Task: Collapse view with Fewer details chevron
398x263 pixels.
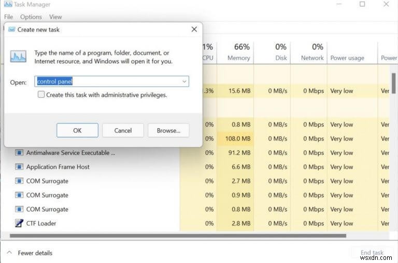Action: [x=9, y=252]
